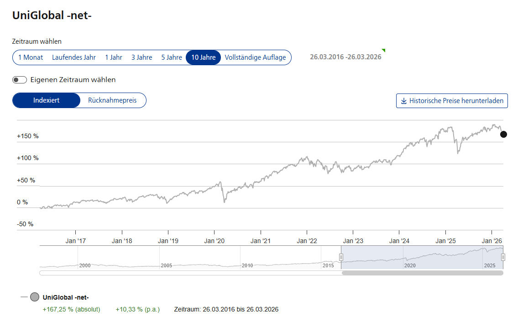Click the green corner marker by date range
This screenshot has height=327, width=523.
[x=383, y=51]
